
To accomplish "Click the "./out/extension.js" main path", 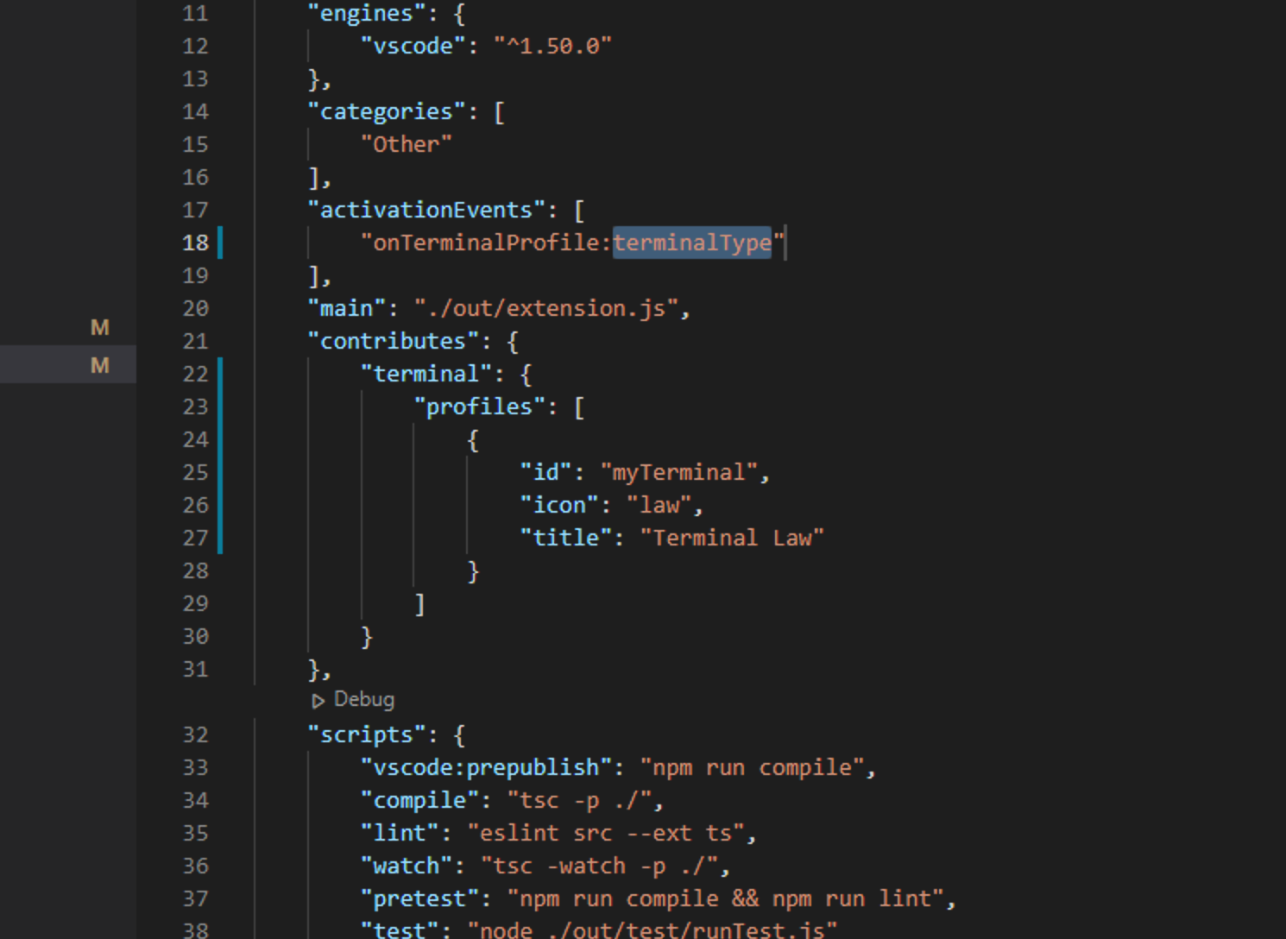I will (x=550, y=308).
